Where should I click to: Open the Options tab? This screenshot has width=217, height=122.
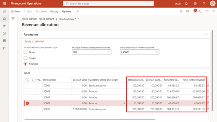[67, 11]
